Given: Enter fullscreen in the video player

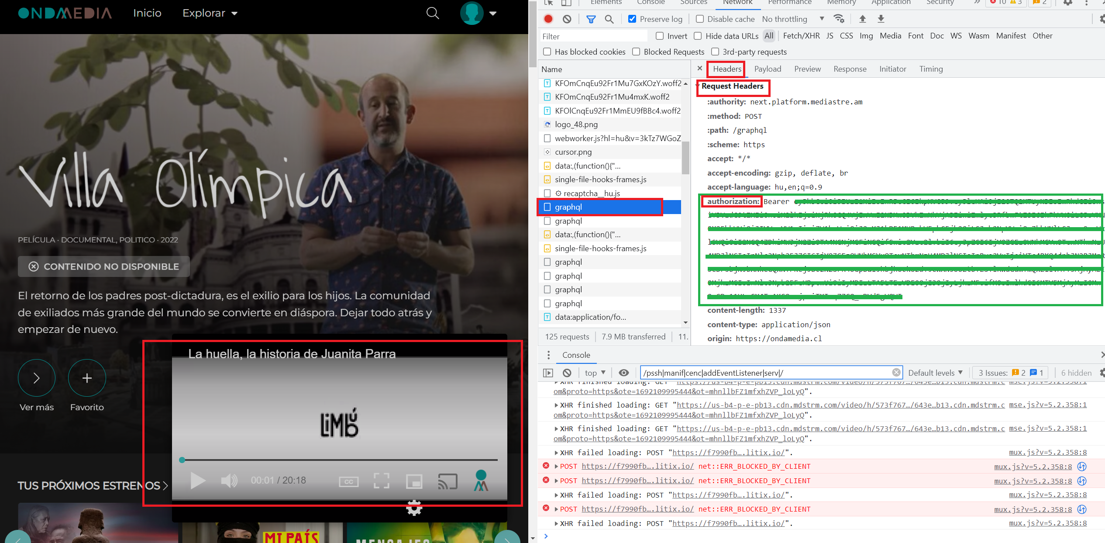Looking at the screenshot, I should (x=381, y=481).
